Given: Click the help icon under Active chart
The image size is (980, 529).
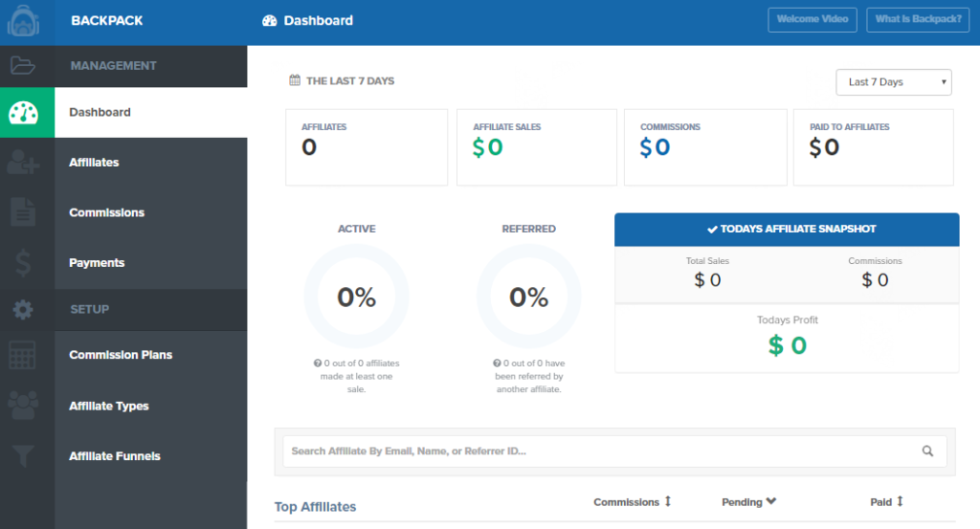Looking at the screenshot, I should click(318, 363).
